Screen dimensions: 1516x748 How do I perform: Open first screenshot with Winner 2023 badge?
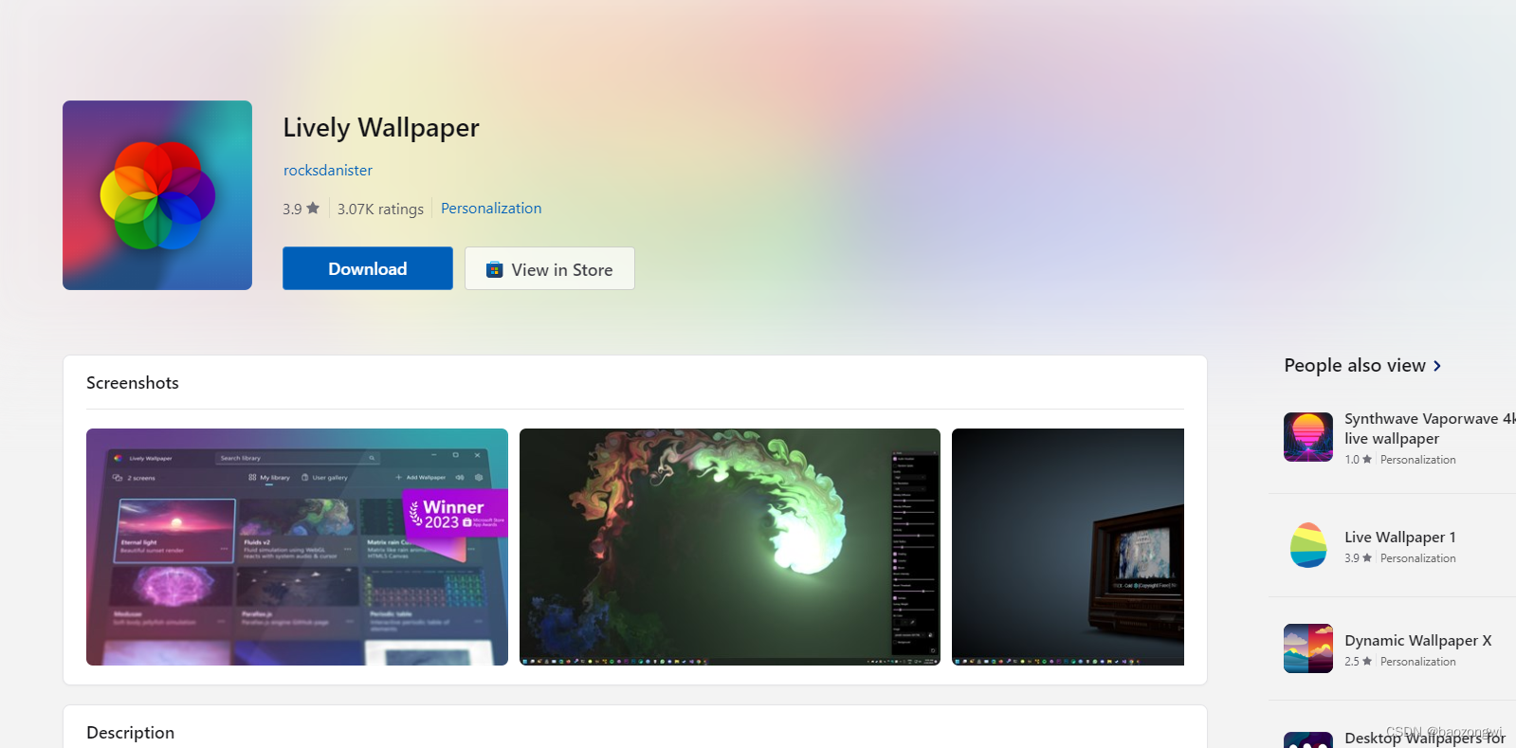(297, 547)
